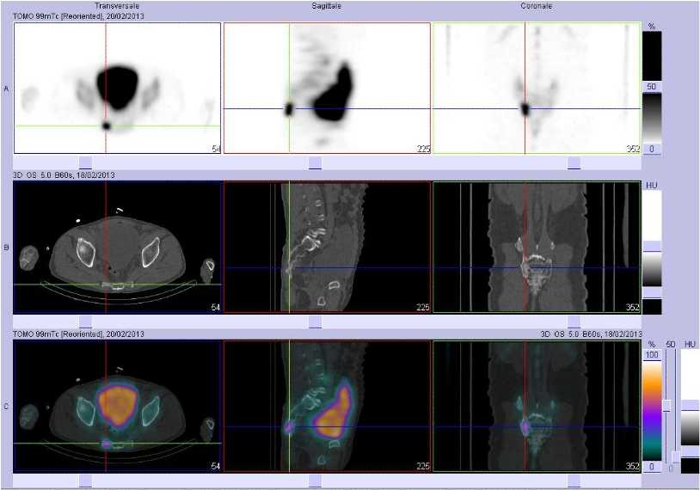The width and height of the screenshot is (700, 490).
Task: Click slice number 54 in the transversal CT view
Action: pyautogui.click(x=216, y=308)
